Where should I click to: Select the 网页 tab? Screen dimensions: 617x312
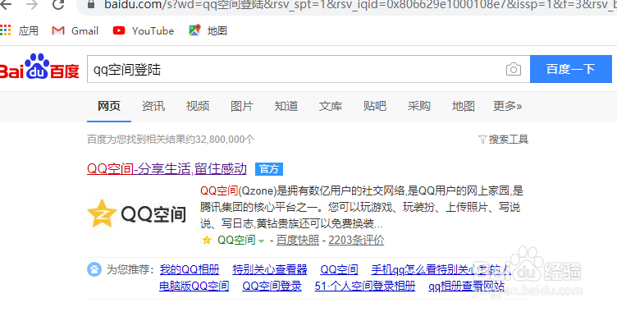point(109,106)
